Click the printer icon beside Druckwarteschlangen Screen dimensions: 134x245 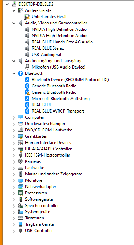(x=21, y=124)
